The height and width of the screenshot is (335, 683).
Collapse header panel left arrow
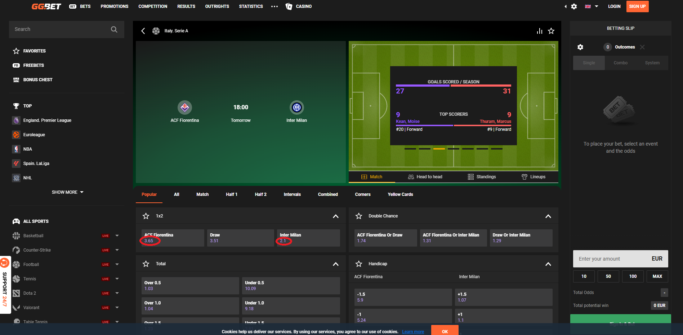coord(566,6)
